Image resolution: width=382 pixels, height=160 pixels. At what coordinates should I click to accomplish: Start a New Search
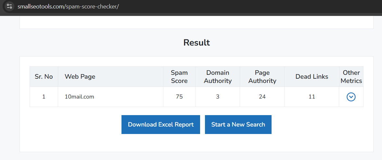coord(238,124)
